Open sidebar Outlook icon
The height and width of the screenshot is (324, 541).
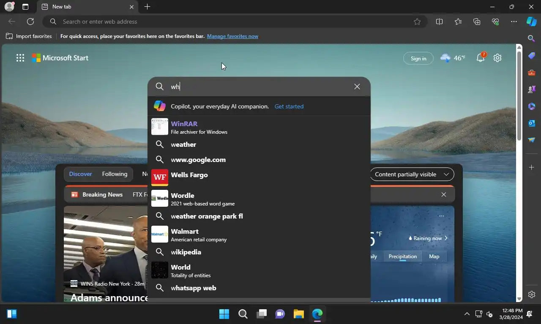point(532,123)
